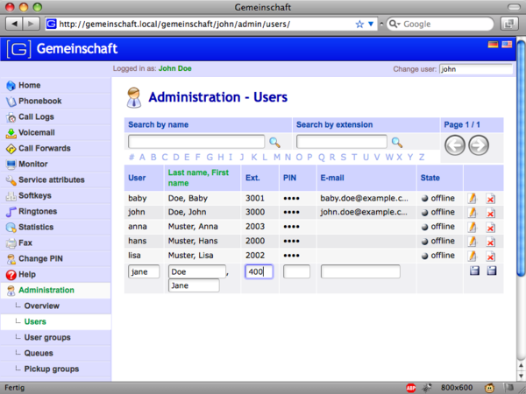Click the search-by-name magnifier icon
This screenshot has height=394, width=526.
274,142
